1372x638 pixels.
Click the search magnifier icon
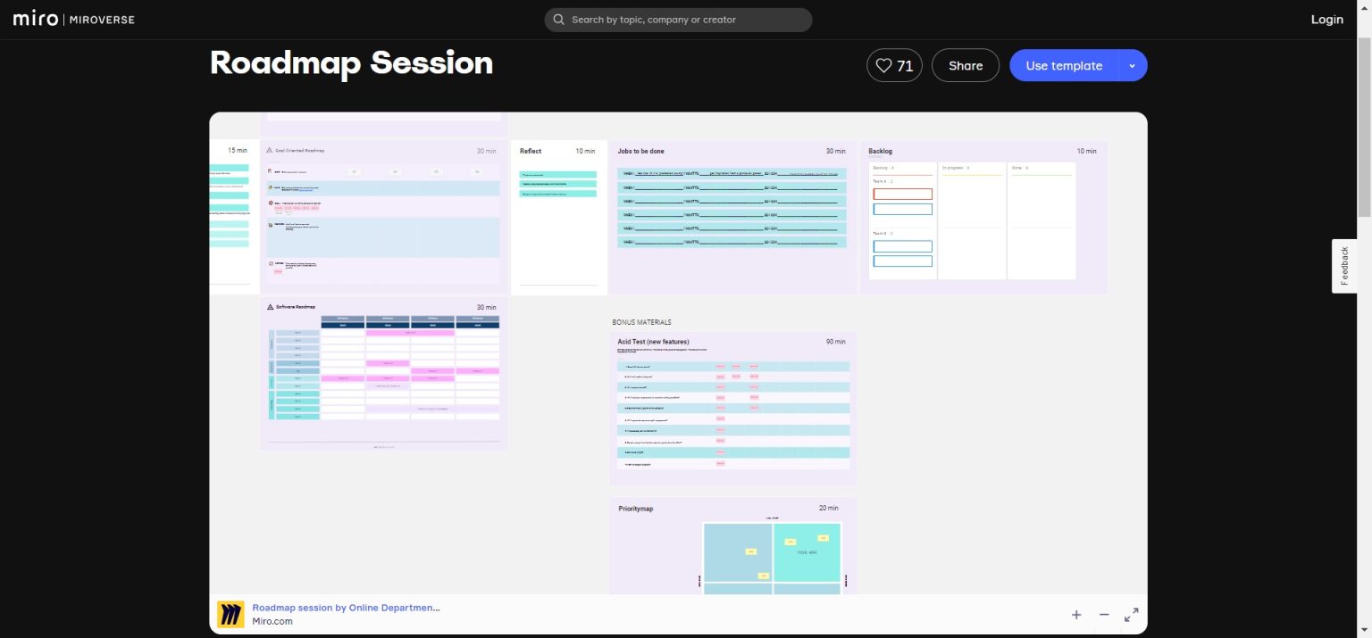click(559, 20)
